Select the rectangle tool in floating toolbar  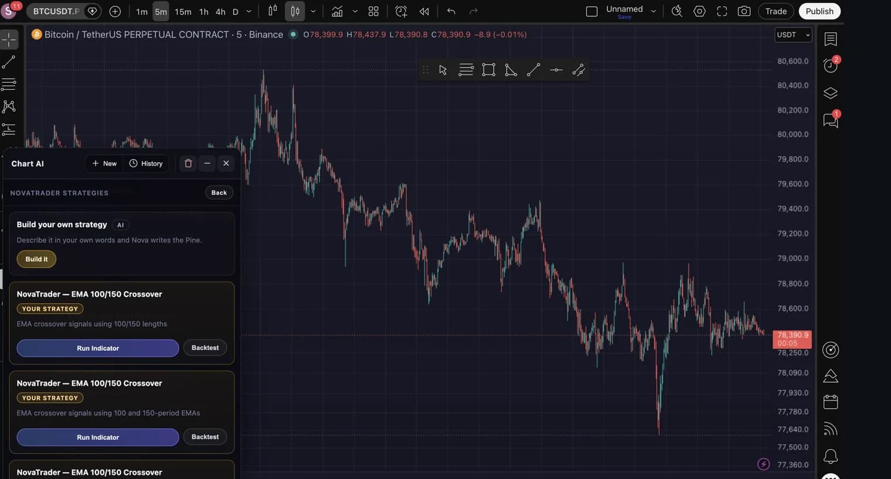[x=488, y=70]
